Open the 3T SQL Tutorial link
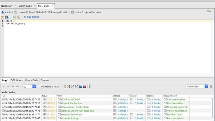Viewport: 215px width, 121px height. [x=32, y=17]
